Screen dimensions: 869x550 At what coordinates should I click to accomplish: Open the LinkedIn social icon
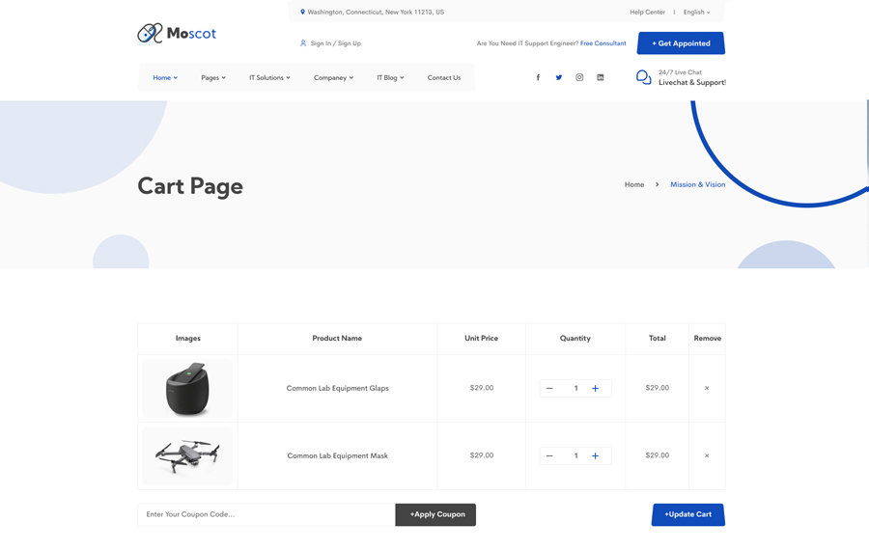[x=601, y=77]
